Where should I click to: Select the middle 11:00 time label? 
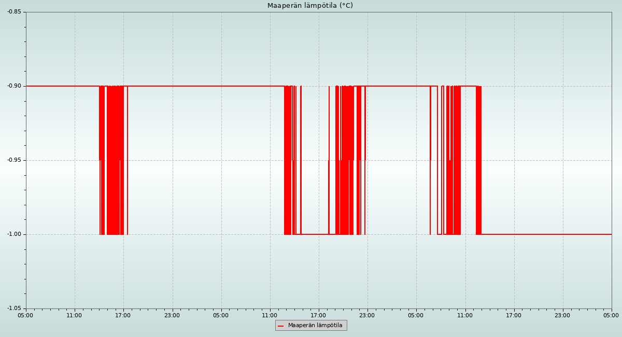pos(270,315)
